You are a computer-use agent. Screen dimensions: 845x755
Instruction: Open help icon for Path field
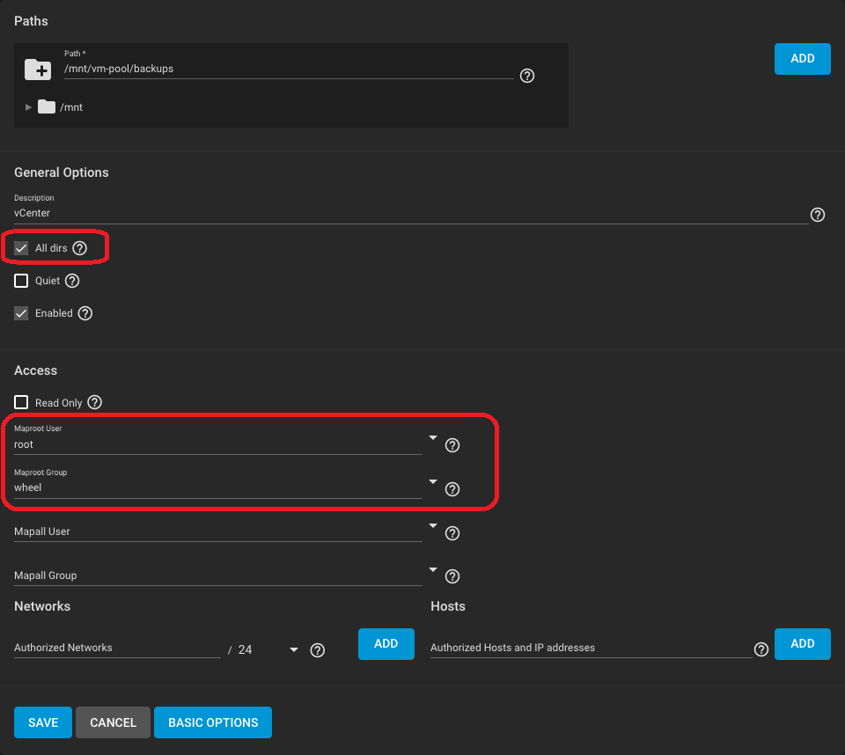click(527, 76)
